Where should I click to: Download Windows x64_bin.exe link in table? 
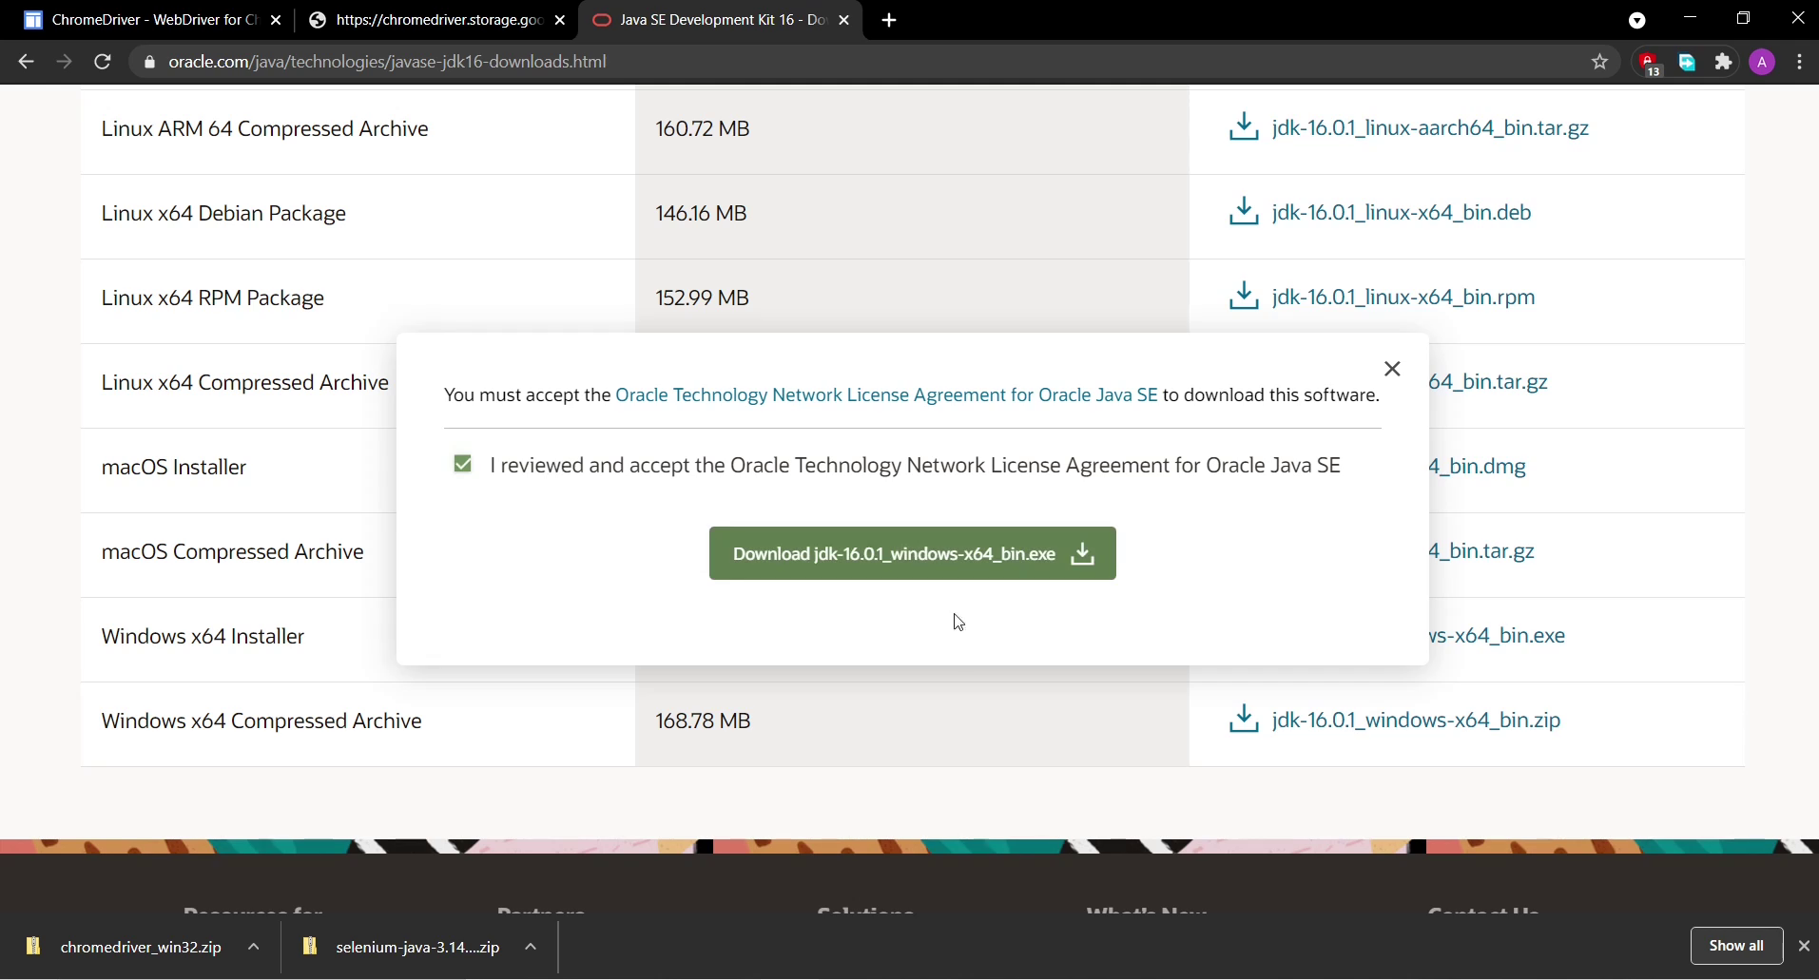tap(1499, 636)
